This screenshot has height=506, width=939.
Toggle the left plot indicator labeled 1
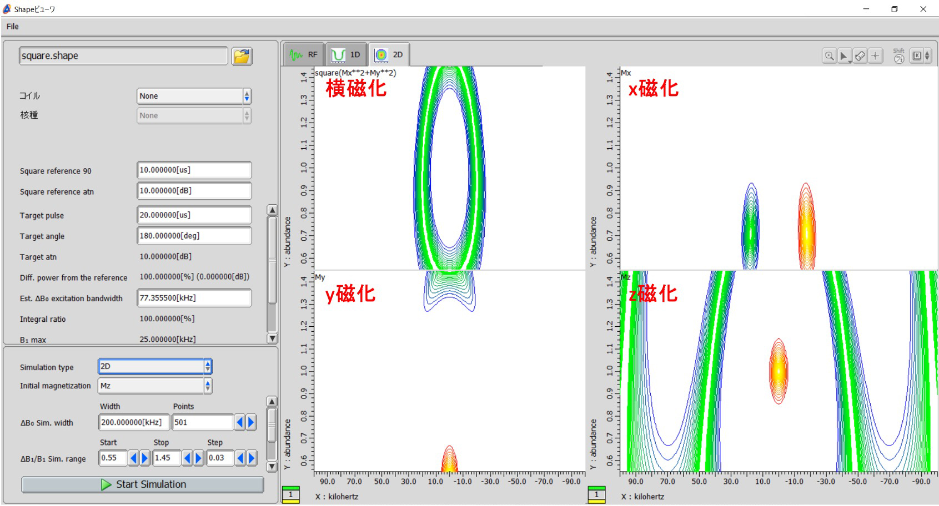coord(290,494)
